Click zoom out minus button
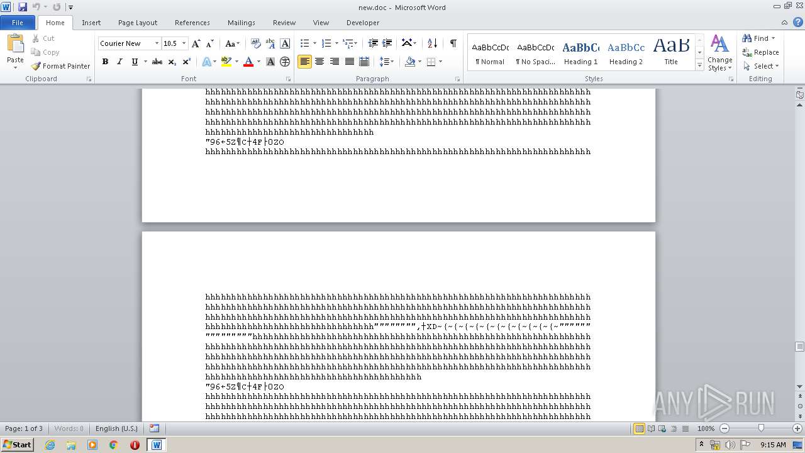The image size is (805, 453). [x=724, y=428]
